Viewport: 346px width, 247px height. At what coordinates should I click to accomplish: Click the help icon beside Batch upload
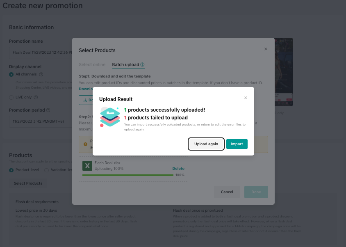pos(143,65)
